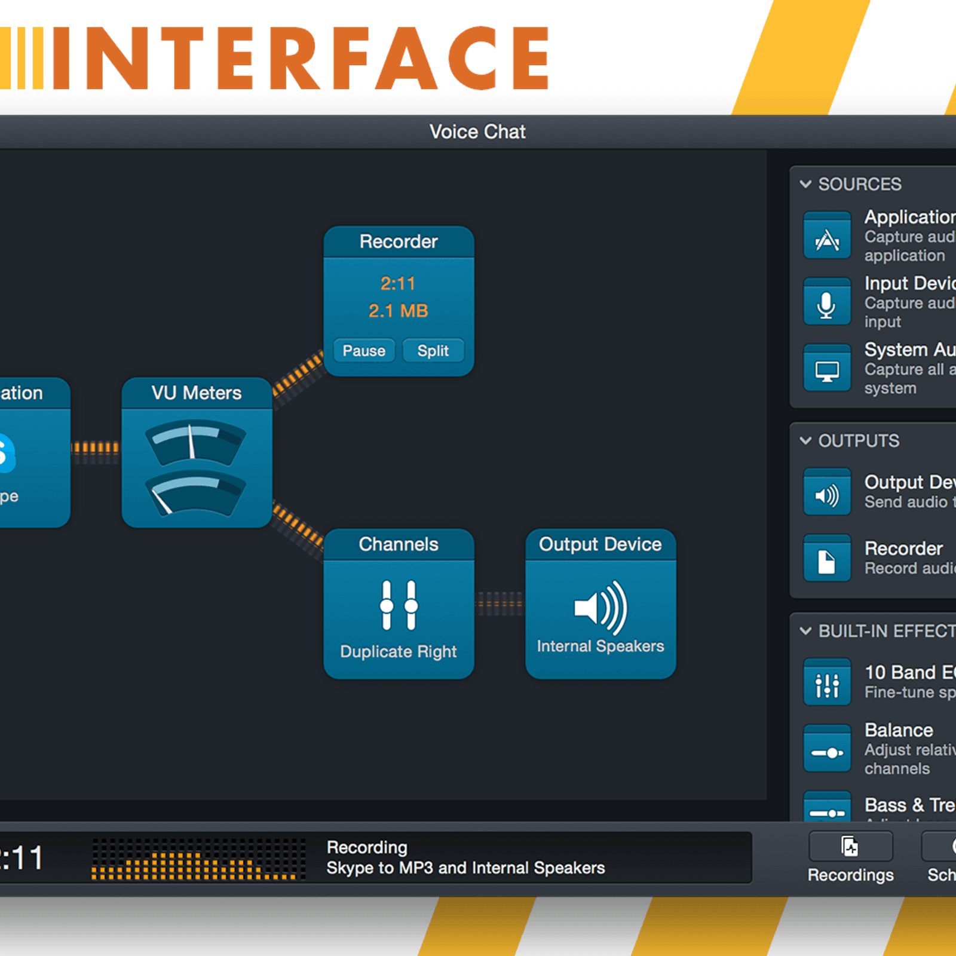Click the '2.1 MB' file size

(x=399, y=311)
